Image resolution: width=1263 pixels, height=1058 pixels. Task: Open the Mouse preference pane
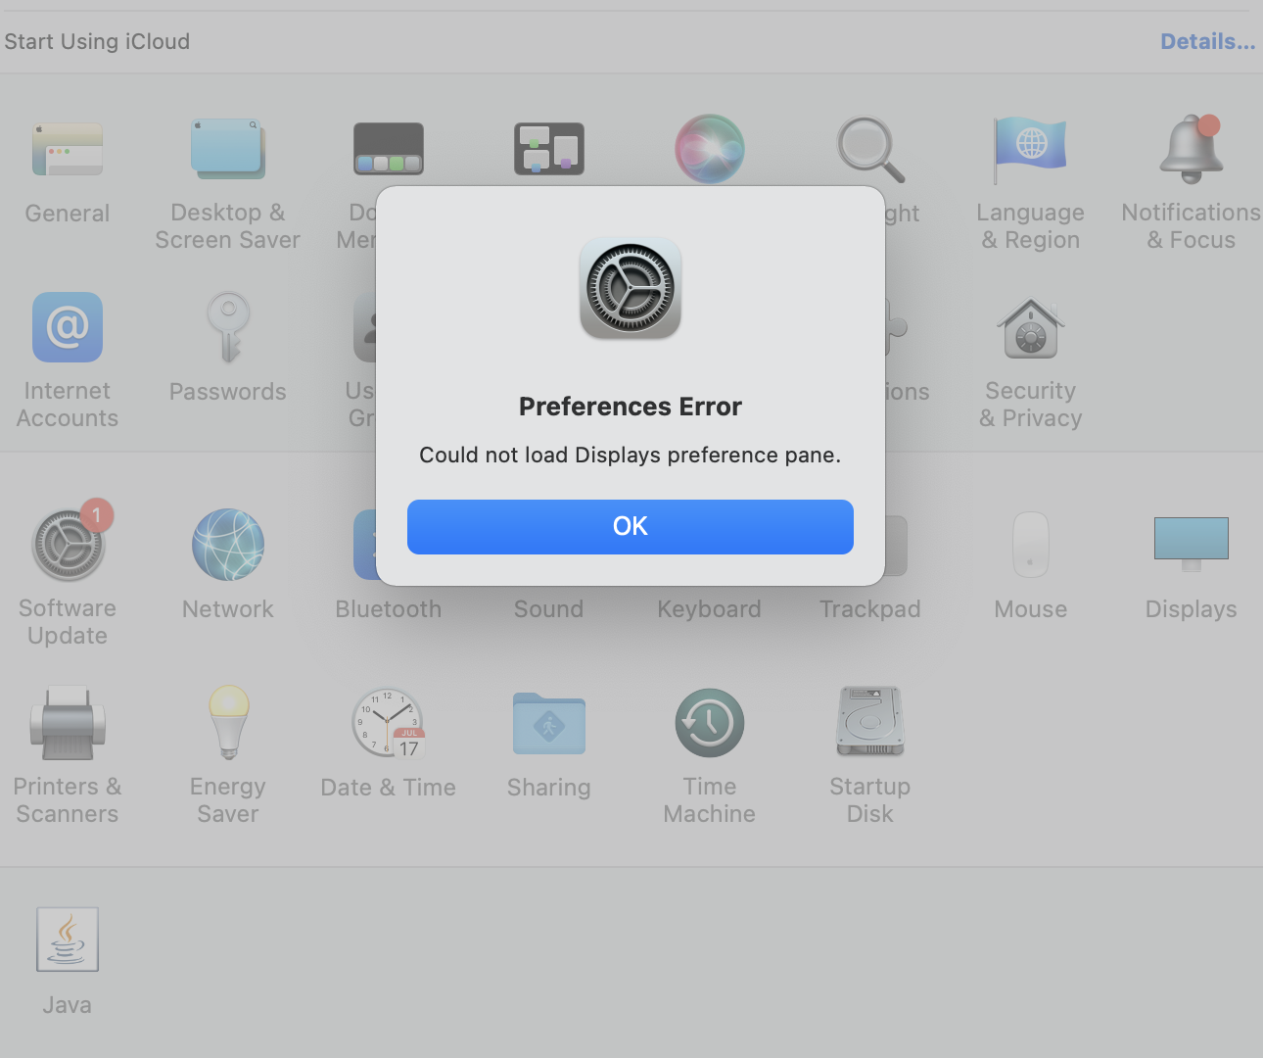coord(1031,545)
